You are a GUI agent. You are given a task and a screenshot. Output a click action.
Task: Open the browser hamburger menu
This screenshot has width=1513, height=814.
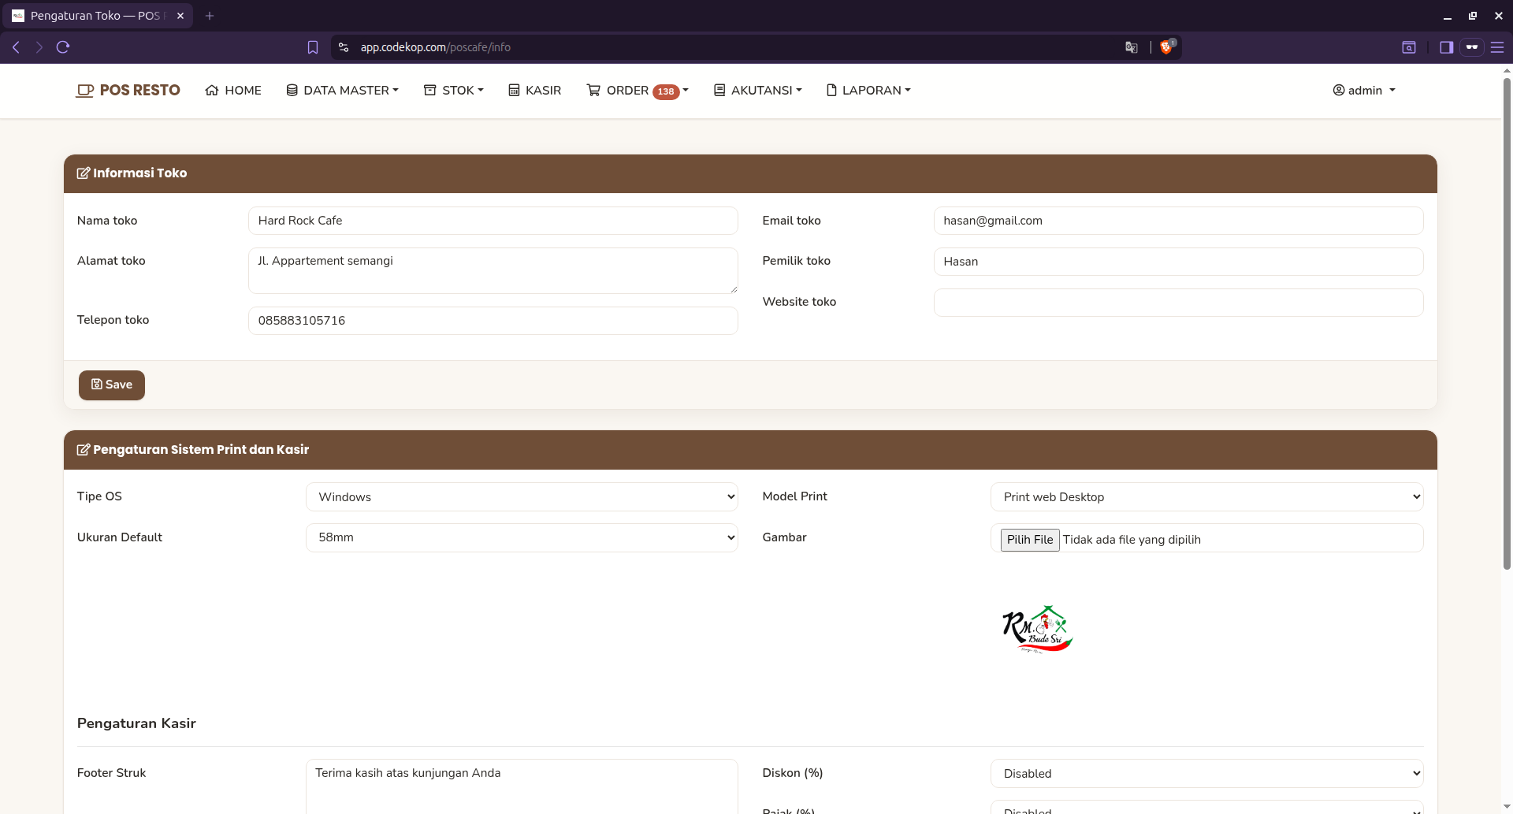pos(1497,47)
